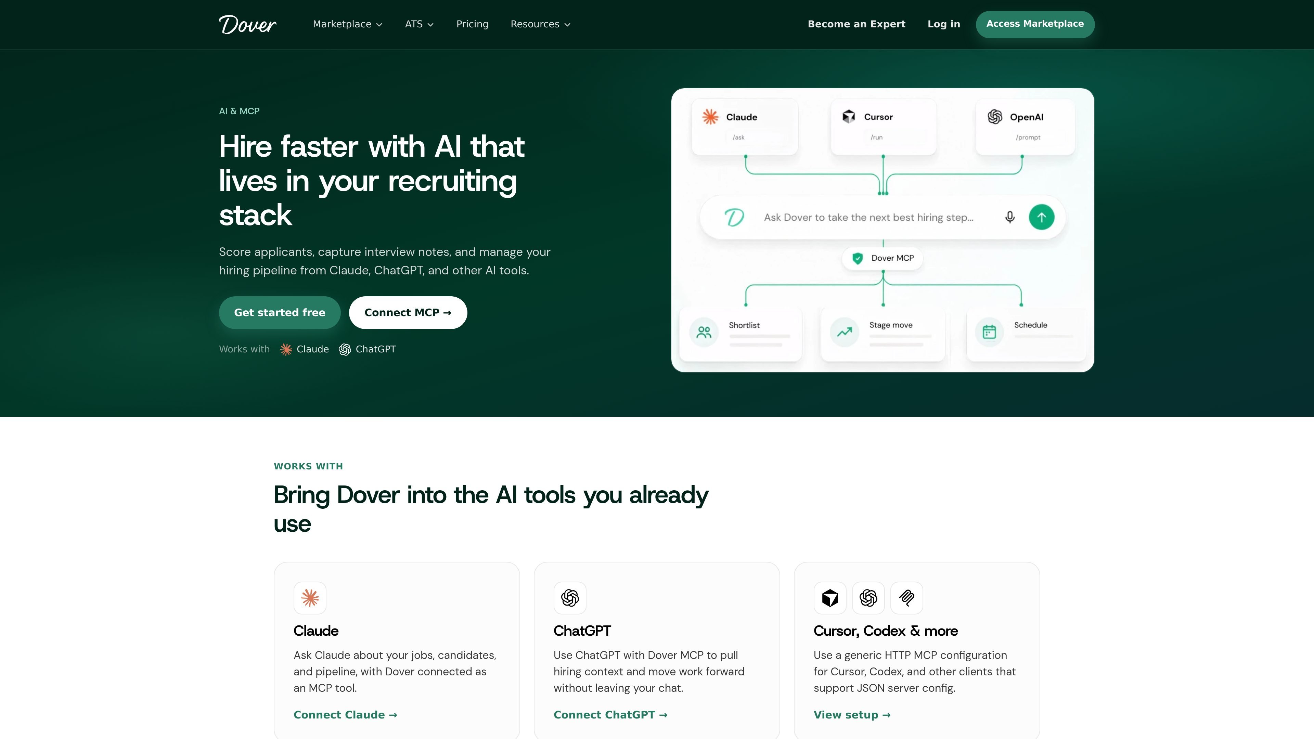Click the Get started free button

tap(280, 313)
